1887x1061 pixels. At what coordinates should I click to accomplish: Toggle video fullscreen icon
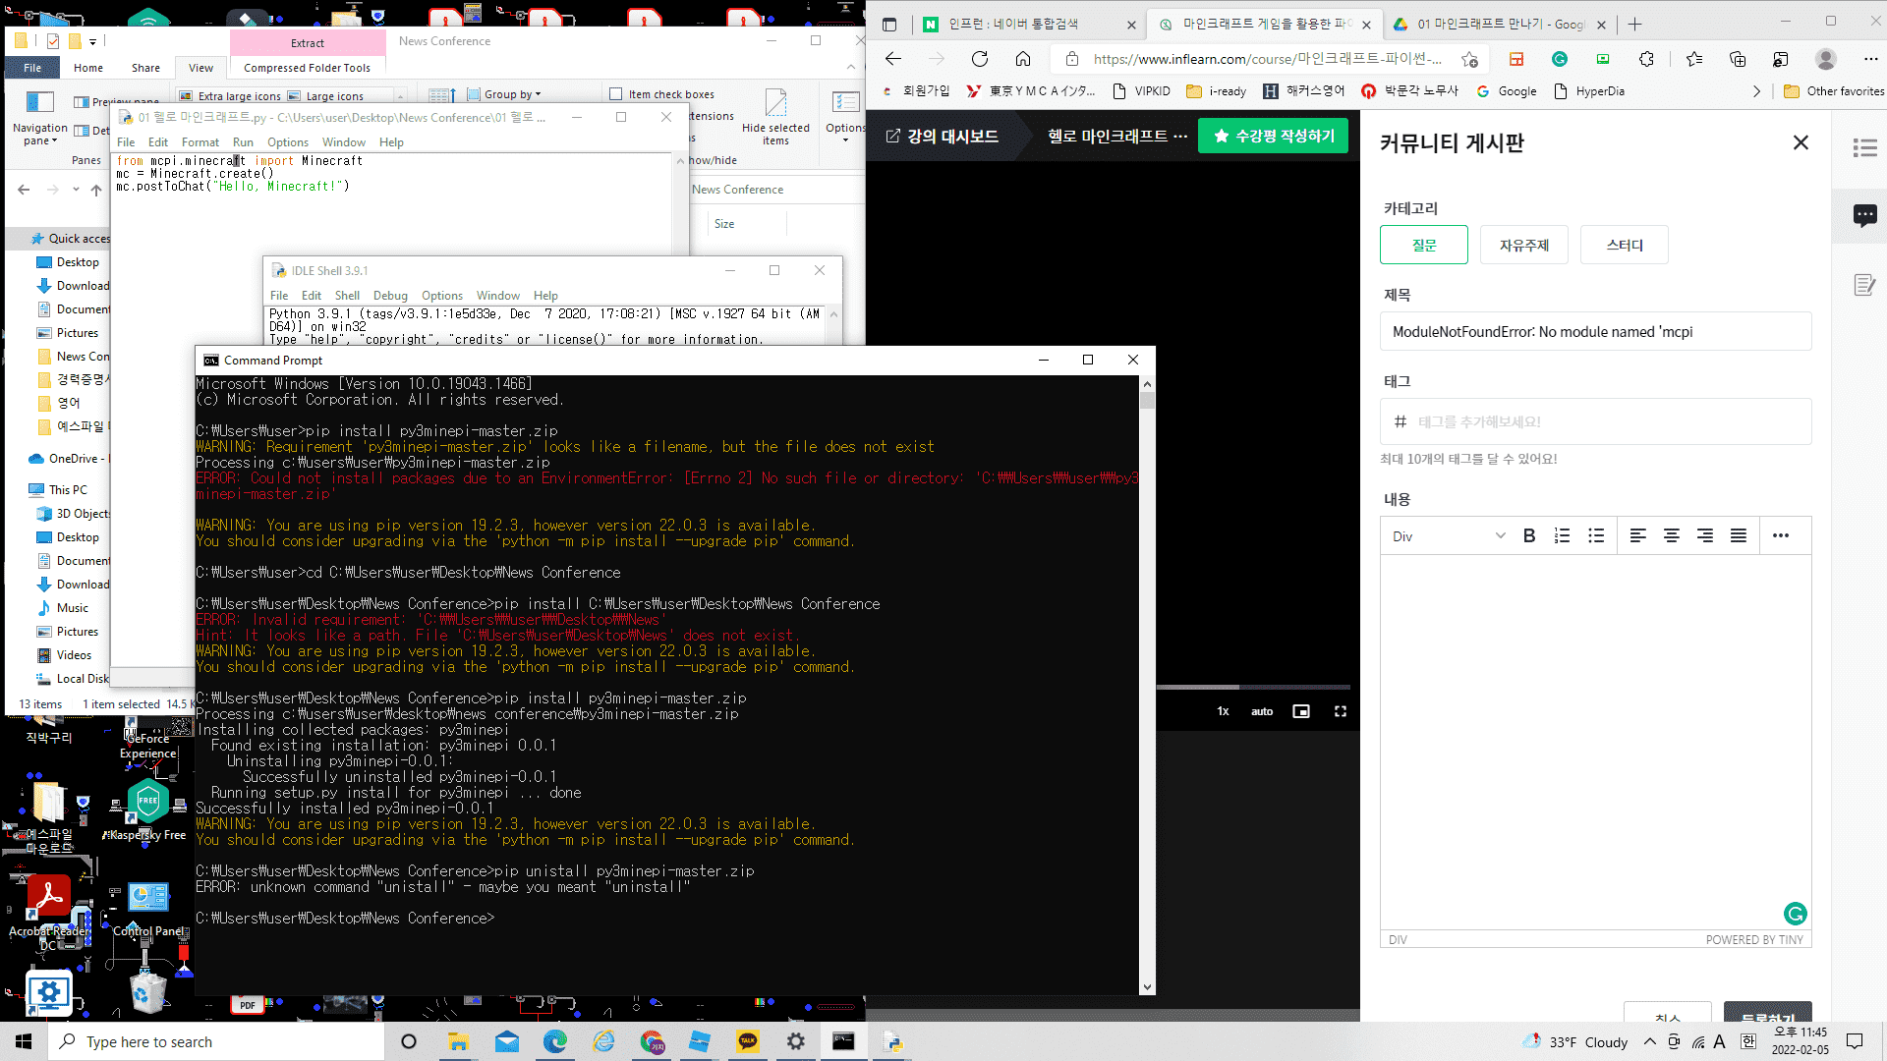pos(1340,711)
